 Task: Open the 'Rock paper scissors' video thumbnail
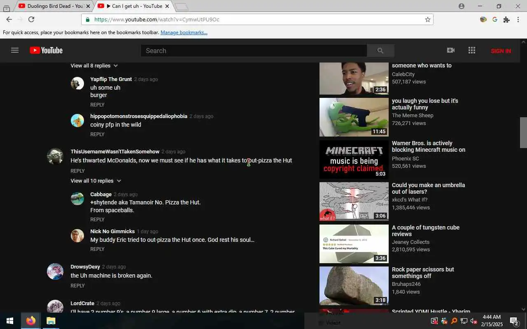[x=354, y=286]
